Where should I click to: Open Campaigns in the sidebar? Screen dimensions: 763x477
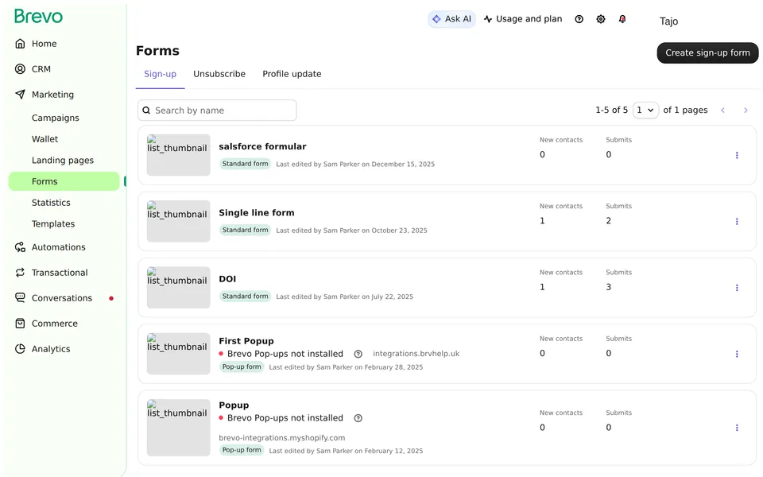[x=56, y=118]
